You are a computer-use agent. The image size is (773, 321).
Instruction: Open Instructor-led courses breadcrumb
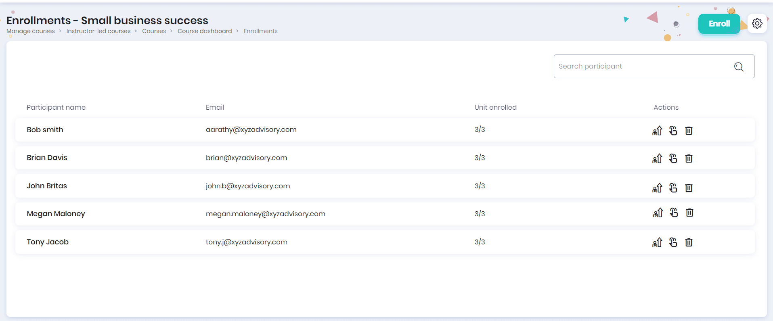98,31
